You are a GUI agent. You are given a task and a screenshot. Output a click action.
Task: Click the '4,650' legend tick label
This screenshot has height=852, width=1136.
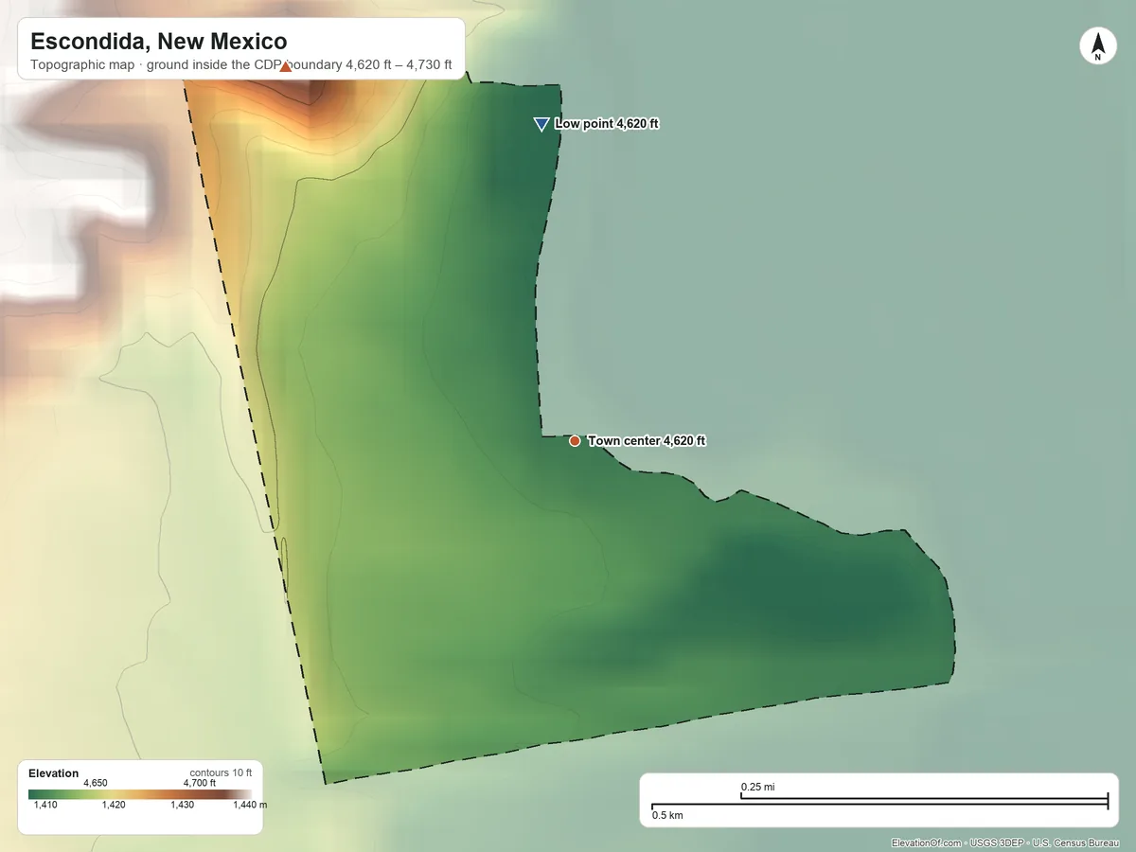coord(96,783)
